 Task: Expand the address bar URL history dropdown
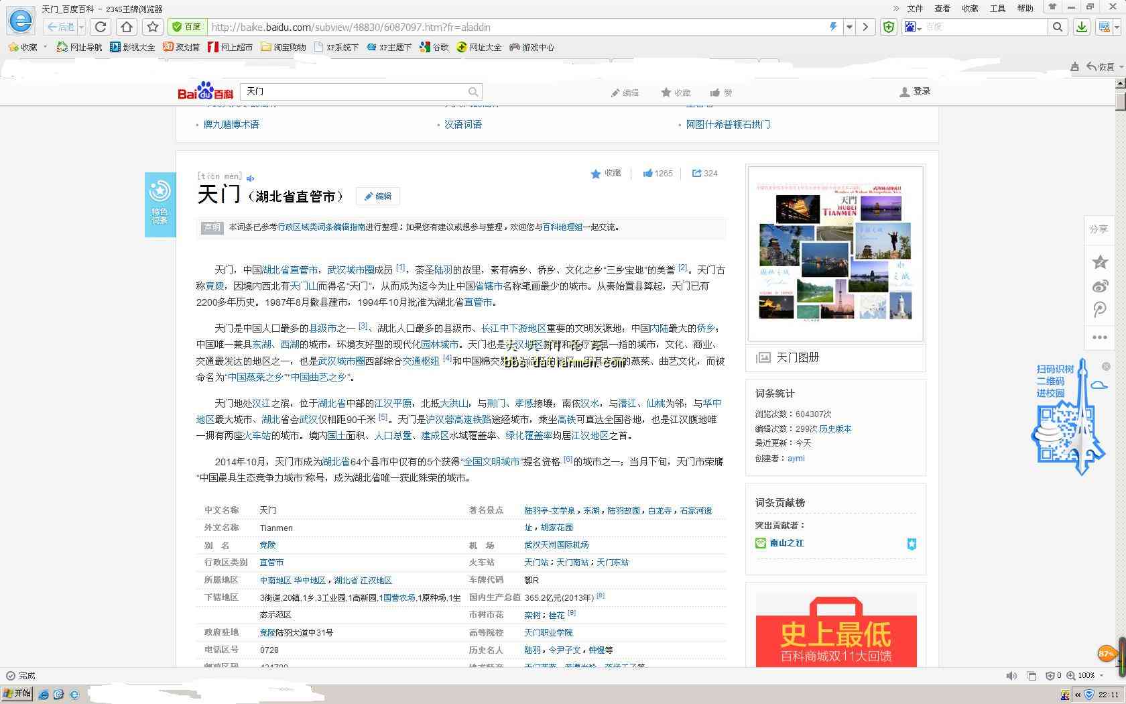tap(849, 27)
